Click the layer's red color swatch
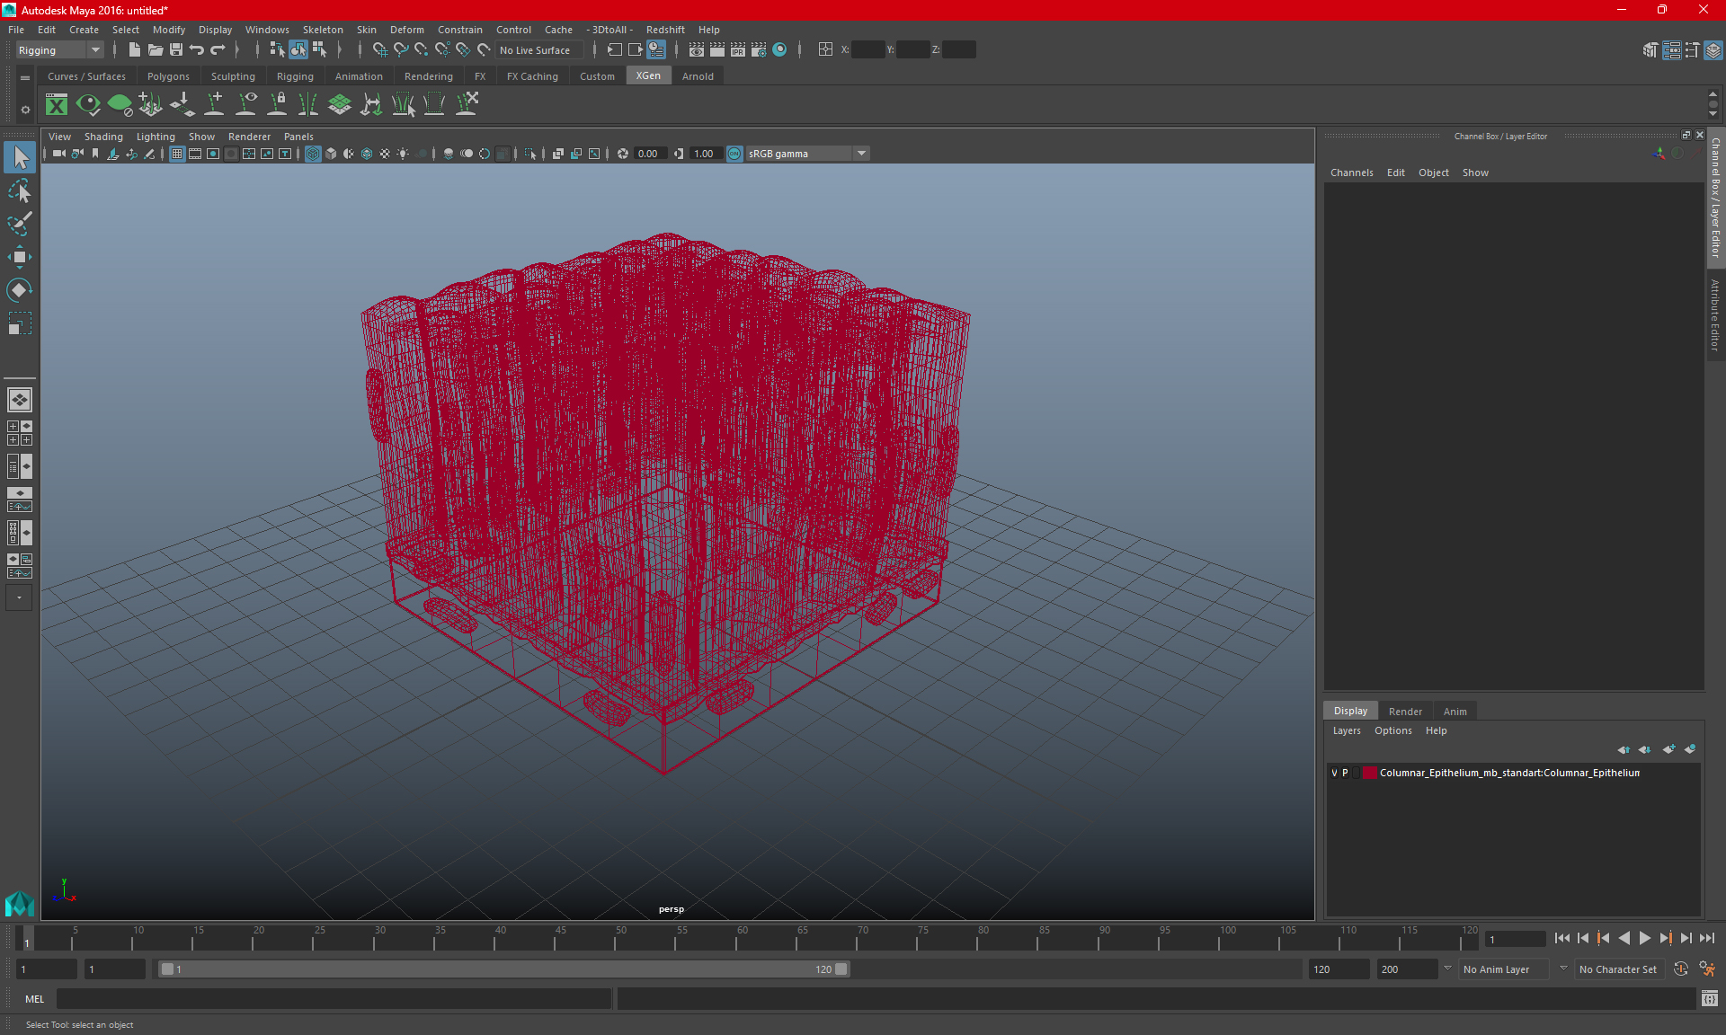The height and width of the screenshot is (1035, 1726). coord(1369,773)
